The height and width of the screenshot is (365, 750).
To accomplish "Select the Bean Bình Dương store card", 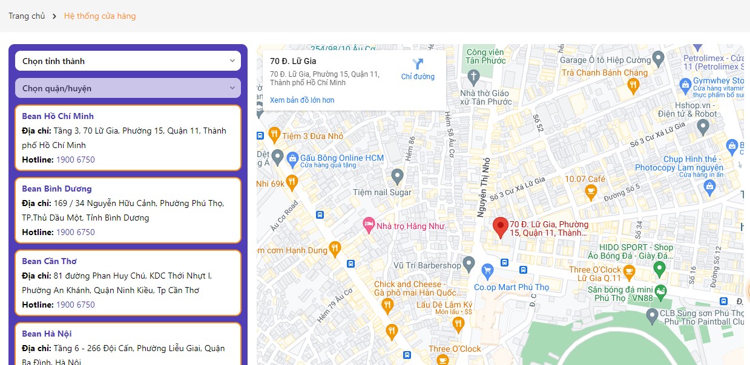I will (x=128, y=210).
